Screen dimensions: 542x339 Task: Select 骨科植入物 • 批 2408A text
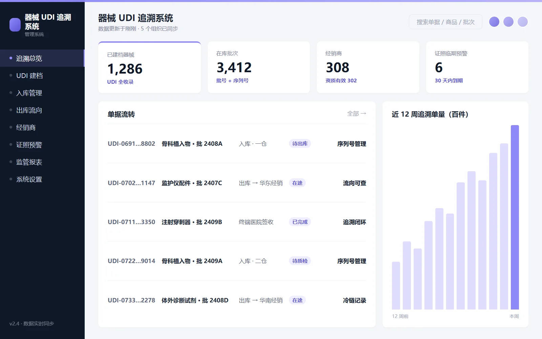click(192, 144)
